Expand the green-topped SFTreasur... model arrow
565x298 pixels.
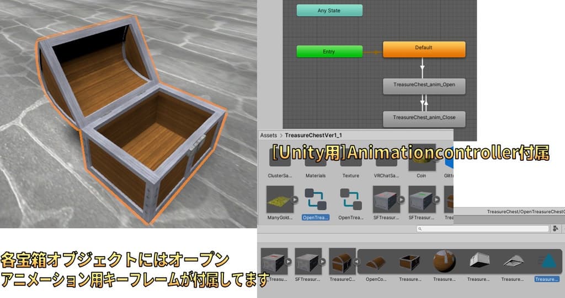436,199
